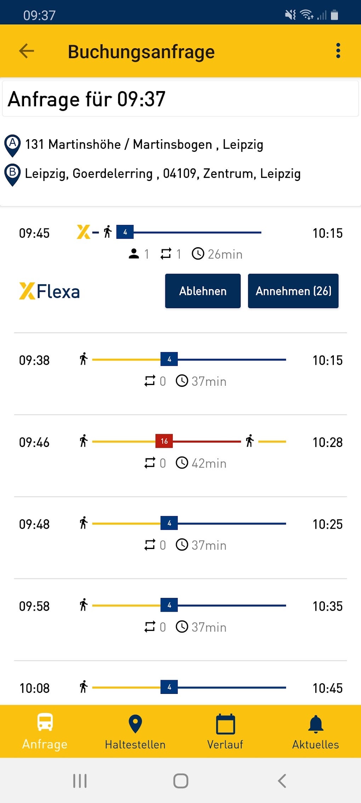Viewport: 361px width, 803px height.
Task: Tap the start location pin A
Action: click(x=12, y=145)
